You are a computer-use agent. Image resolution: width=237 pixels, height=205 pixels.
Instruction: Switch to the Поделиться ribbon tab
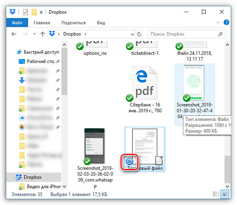[74, 23]
